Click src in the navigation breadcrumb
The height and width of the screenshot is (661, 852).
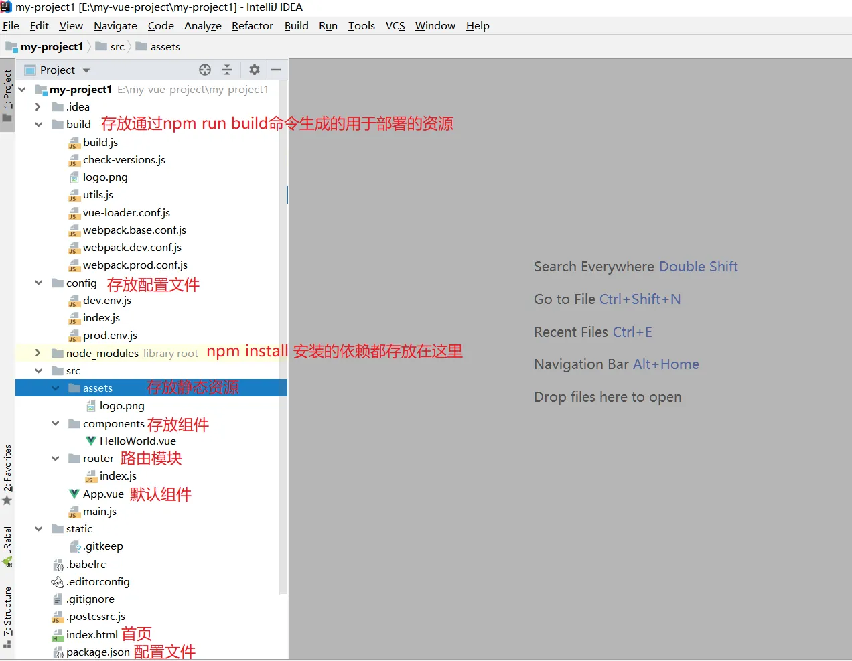point(111,46)
